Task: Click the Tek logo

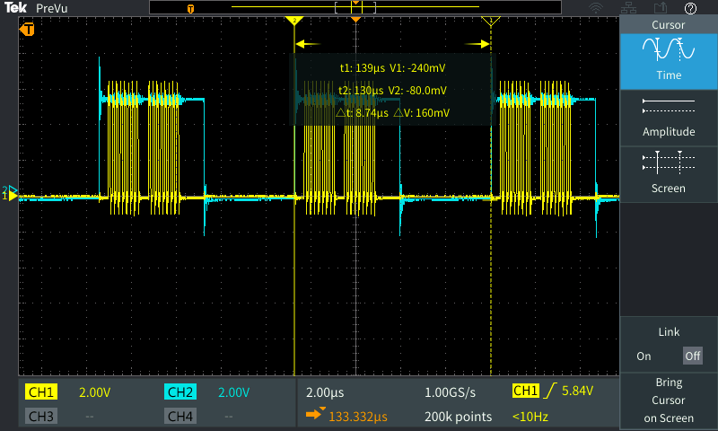Action: (15, 8)
